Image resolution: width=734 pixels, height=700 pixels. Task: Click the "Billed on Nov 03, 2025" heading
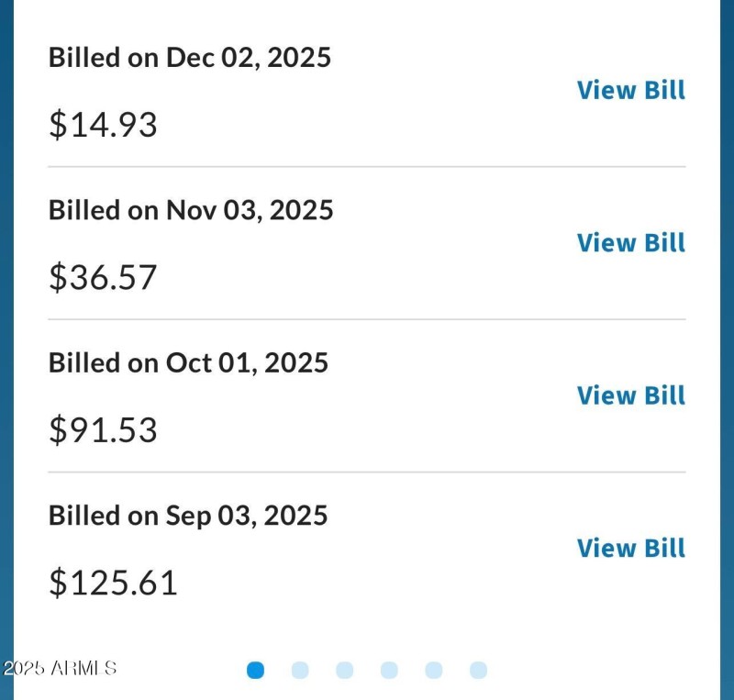click(x=191, y=210)
